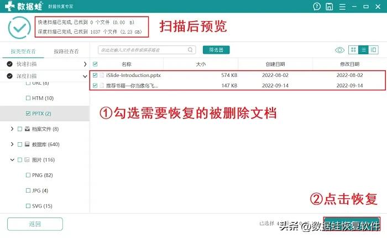Toggle the select-all header checkbox
The height and width of the screenshot is (238, 387).
(95, 64)
